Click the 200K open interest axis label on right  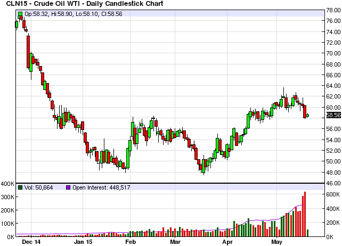point(333,223)
